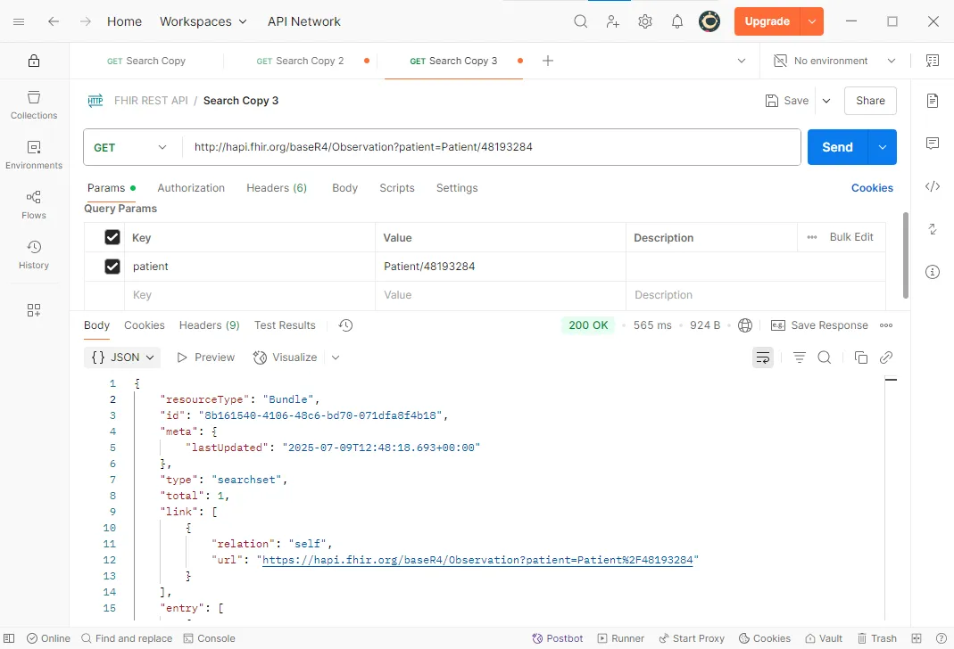Open the environment quick look icon

(932, 60)
